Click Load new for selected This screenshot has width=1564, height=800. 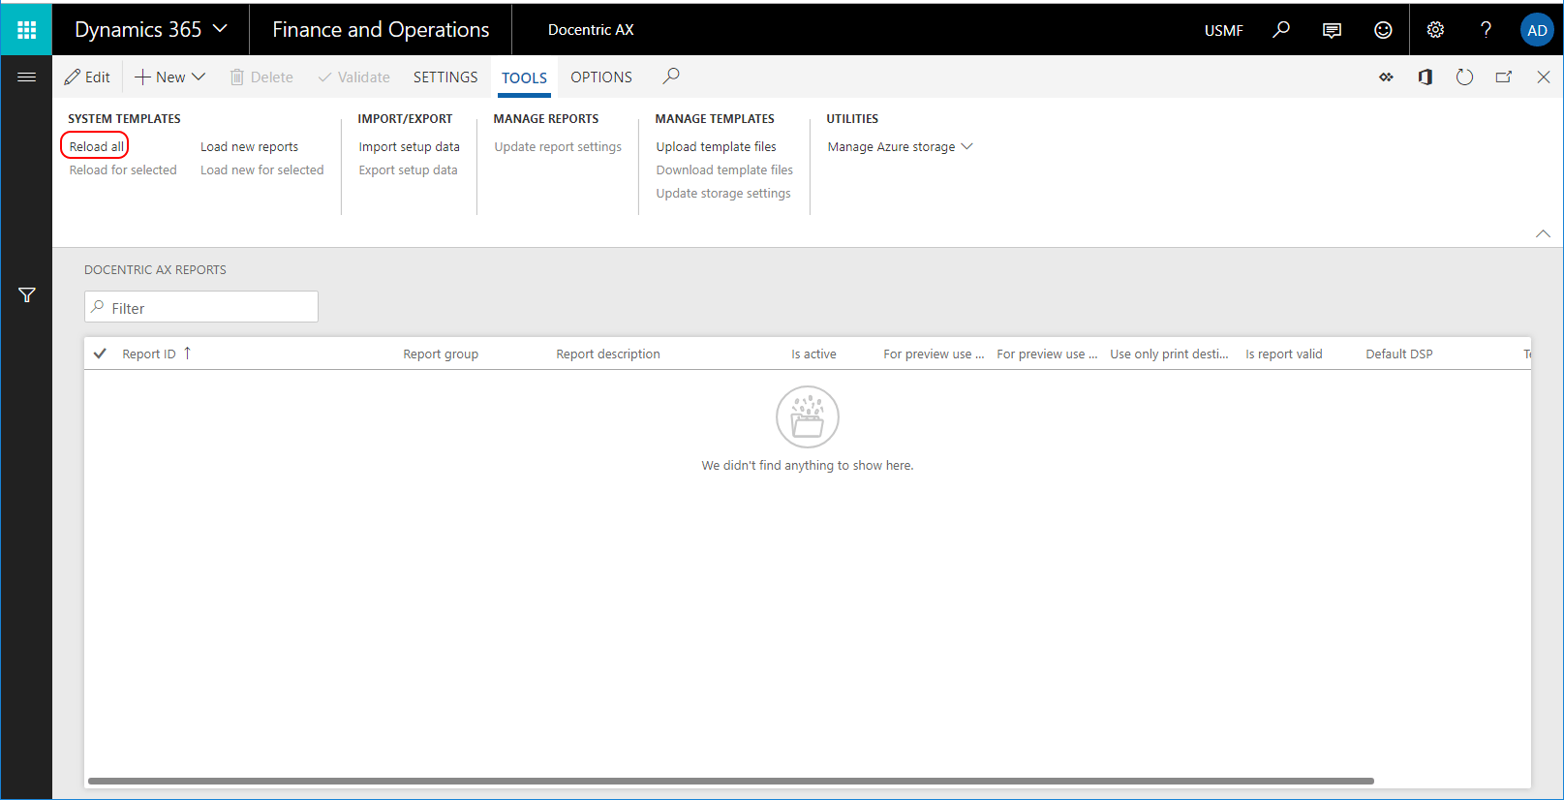click(261, 170)
